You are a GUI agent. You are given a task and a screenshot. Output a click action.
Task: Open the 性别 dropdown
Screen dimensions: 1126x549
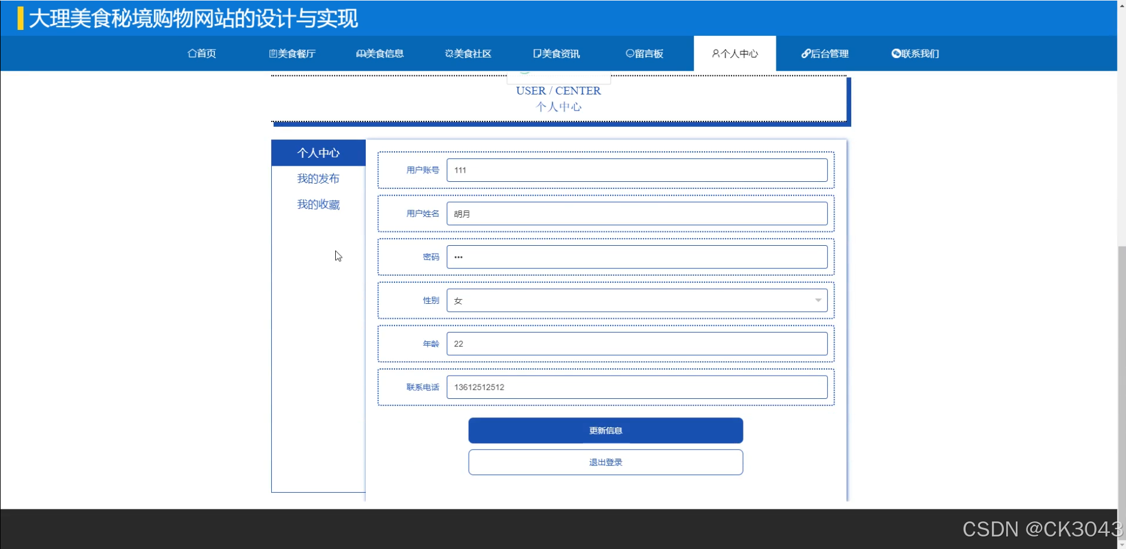point(637,300)
